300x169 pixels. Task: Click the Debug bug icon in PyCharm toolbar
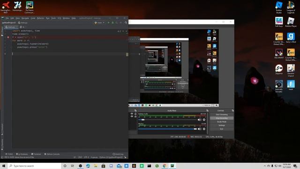pos(112,23)
